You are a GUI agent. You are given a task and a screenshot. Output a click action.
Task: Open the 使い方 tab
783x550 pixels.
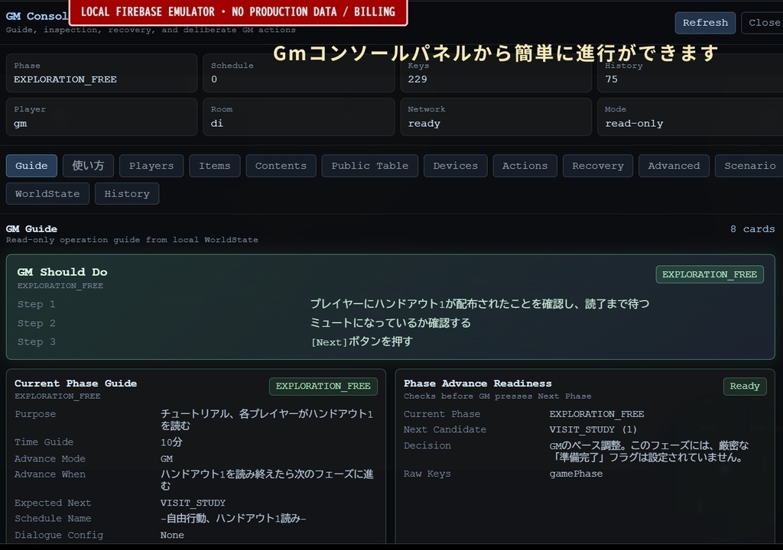[x=88, y=166]
